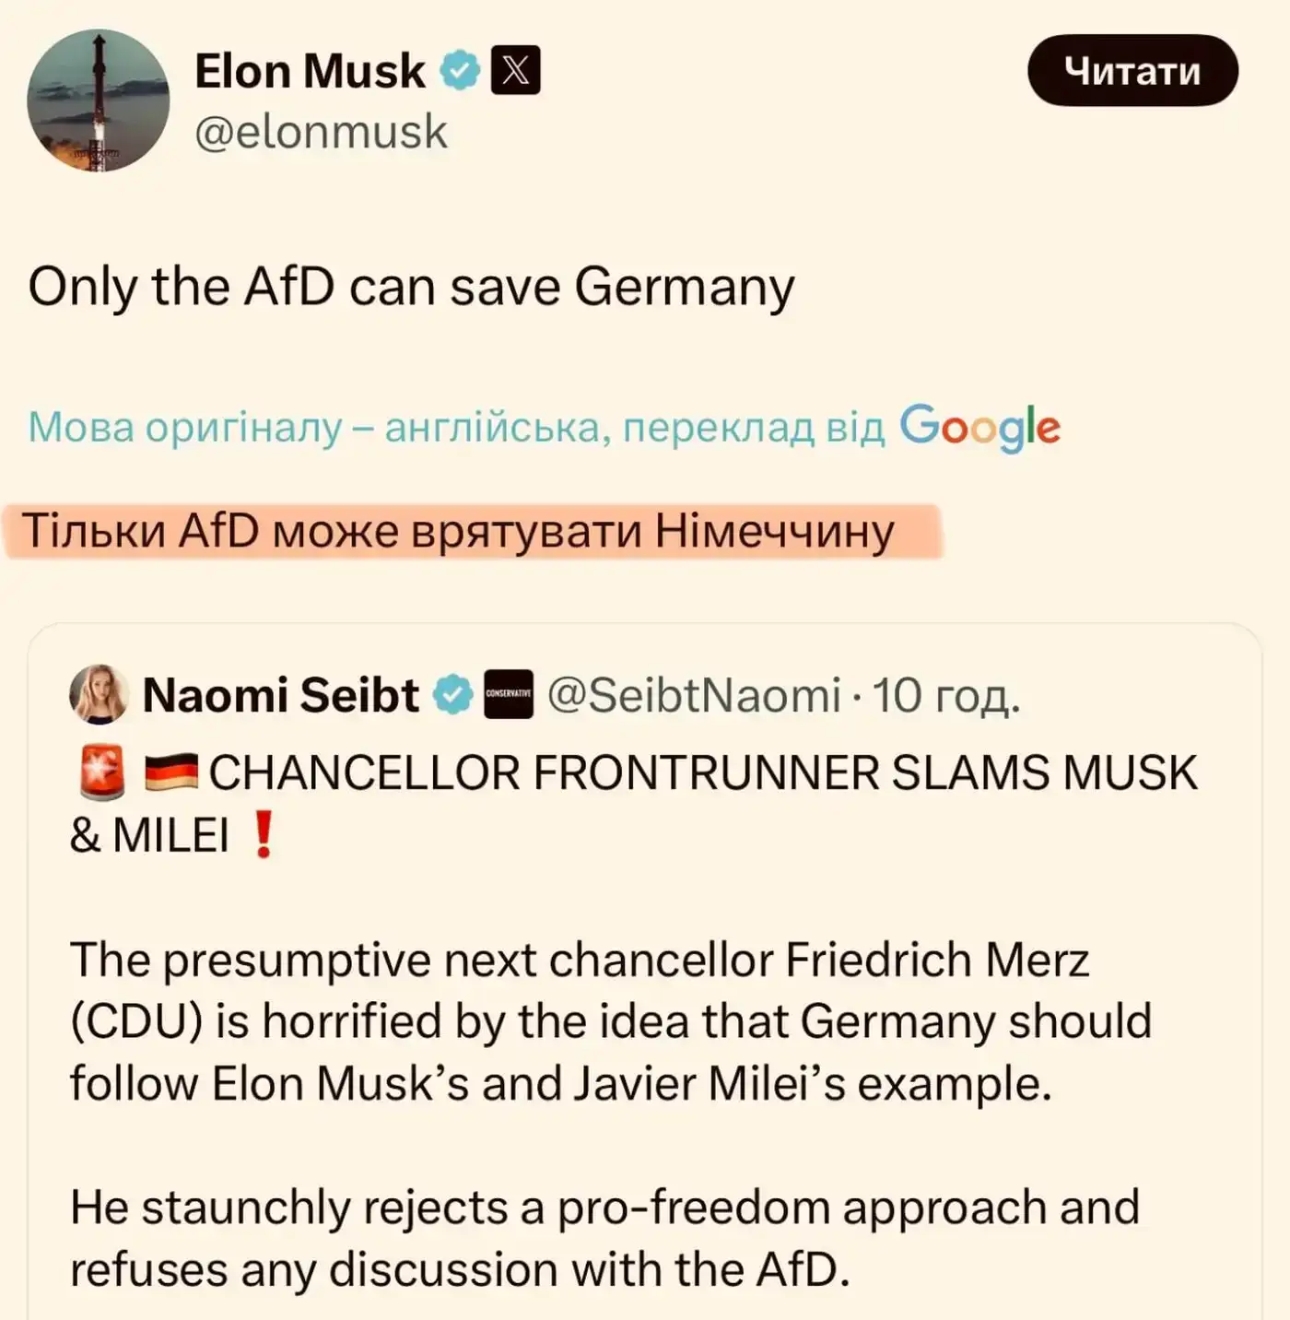Click the red exclamation mark emoji after MILEI

(x=264, y=835)
